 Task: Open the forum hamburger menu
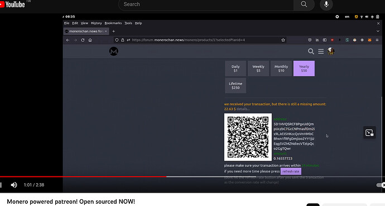[x=321, y=51]
